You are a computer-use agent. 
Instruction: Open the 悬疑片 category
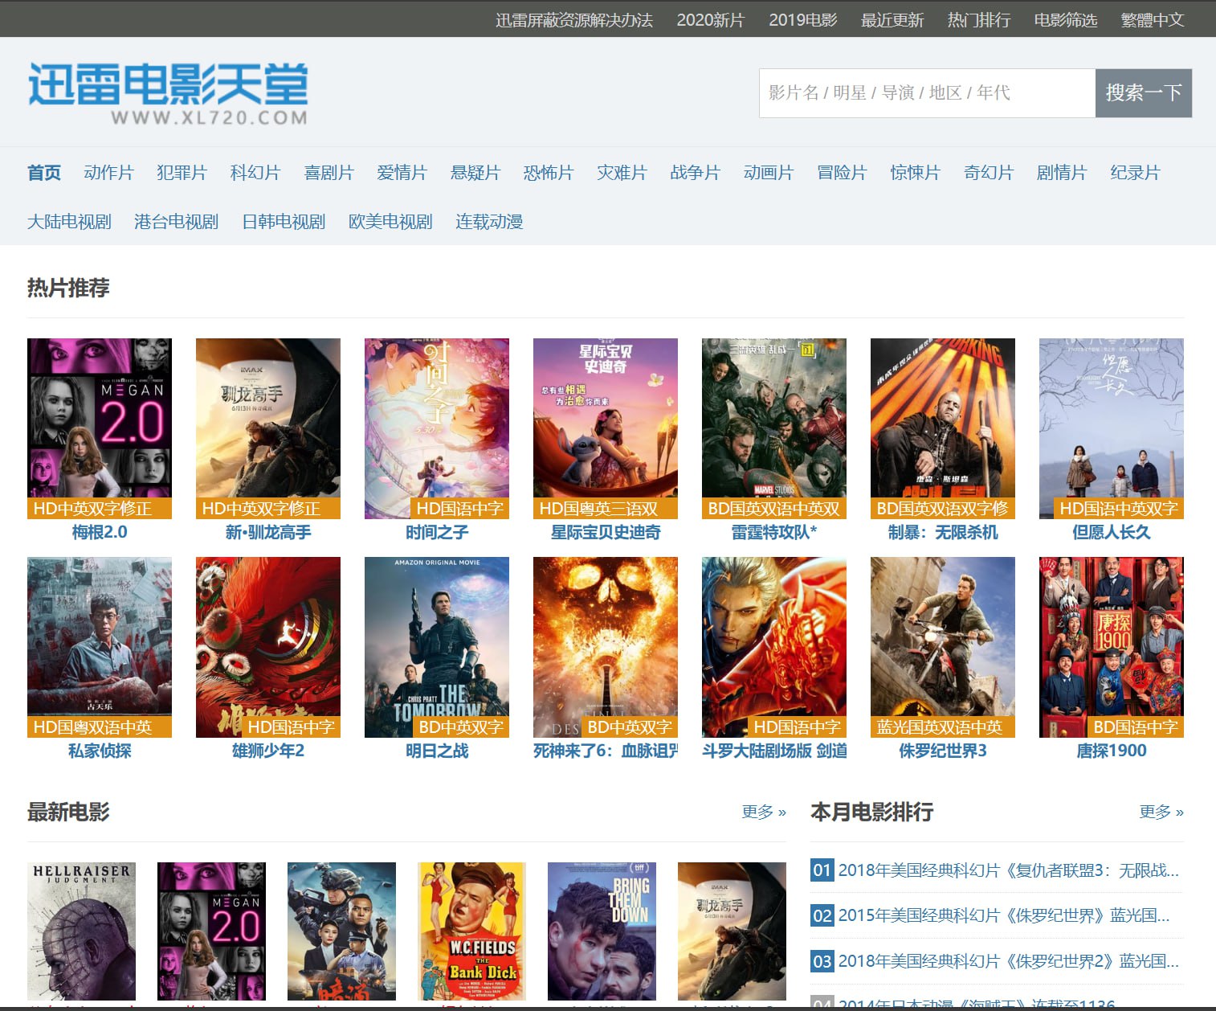[x=475, y=173]
